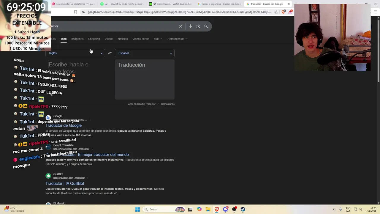Image resolution: width=380 pixels, height=214 pixels.
Task: Open site information icon beside URL
Action: coord(83,12)
